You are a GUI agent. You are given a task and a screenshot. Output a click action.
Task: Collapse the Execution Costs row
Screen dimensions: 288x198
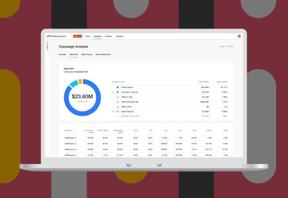113,92
